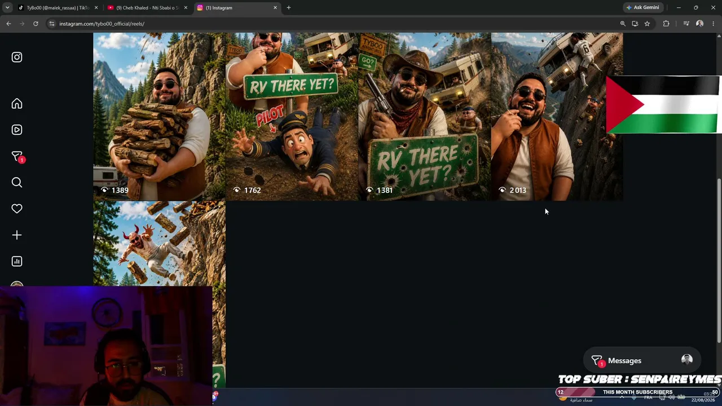The height and width of the screenshot is (406, 722).
Task: Open a new browser tab
Action: [x=289, y=8]
